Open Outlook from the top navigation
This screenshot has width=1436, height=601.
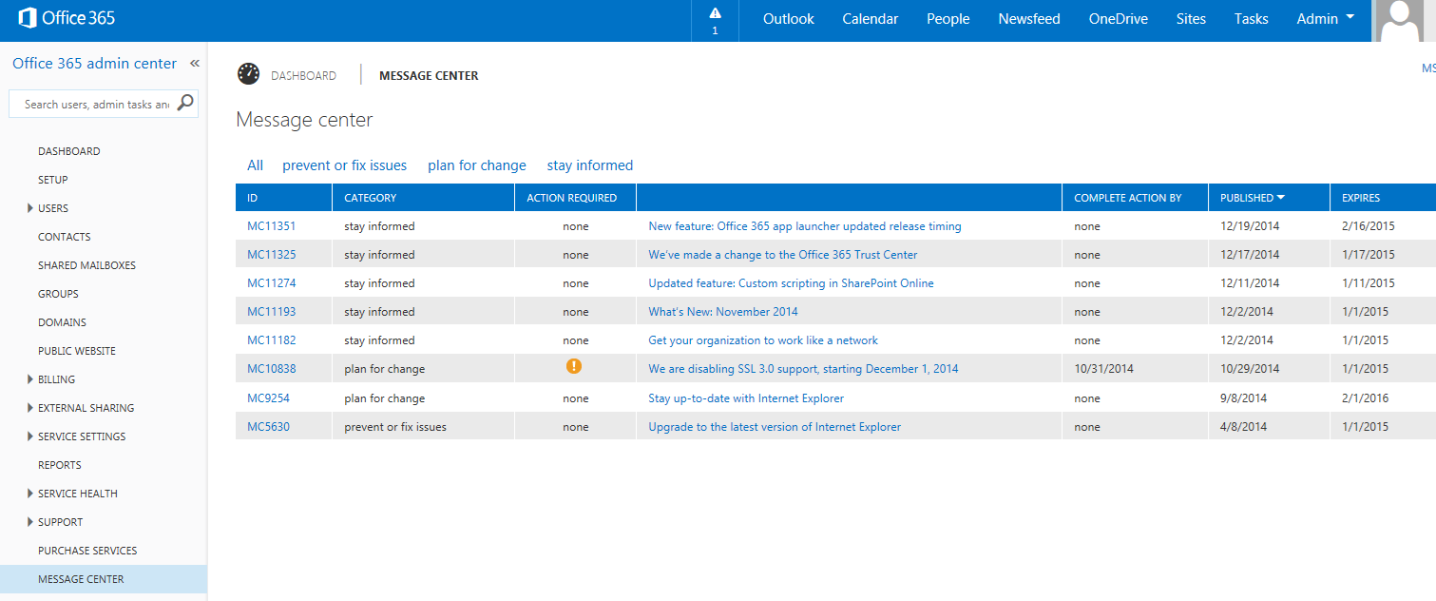[x=789, y=19]
